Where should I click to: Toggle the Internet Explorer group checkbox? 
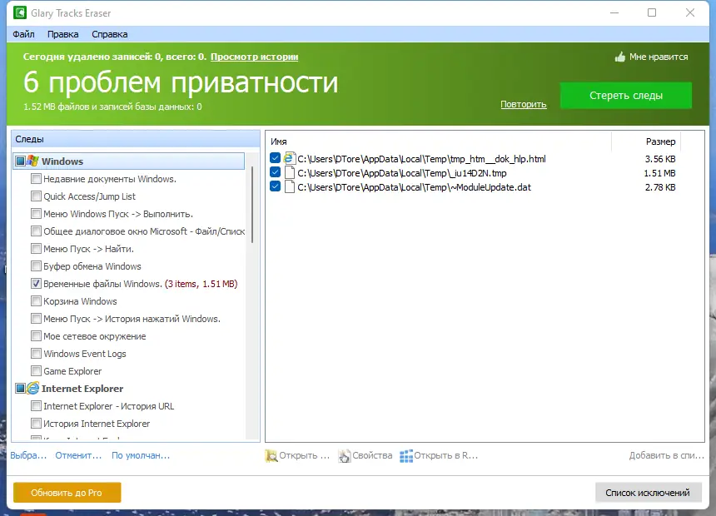point(21,388)
